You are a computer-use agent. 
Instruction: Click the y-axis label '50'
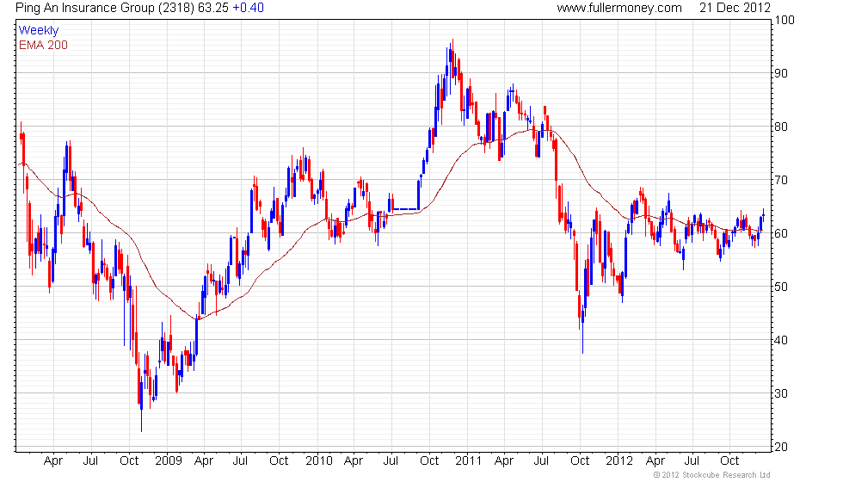pos(782,287)
